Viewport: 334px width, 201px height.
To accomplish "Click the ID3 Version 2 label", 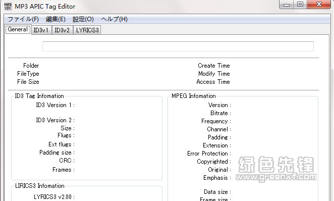I will [55, 120].
